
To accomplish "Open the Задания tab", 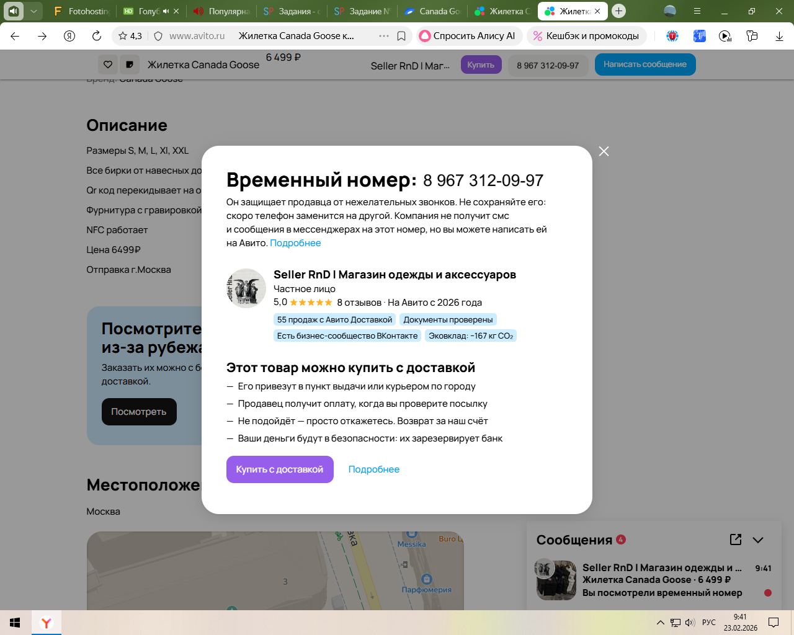I will click(x=292, y=11).
